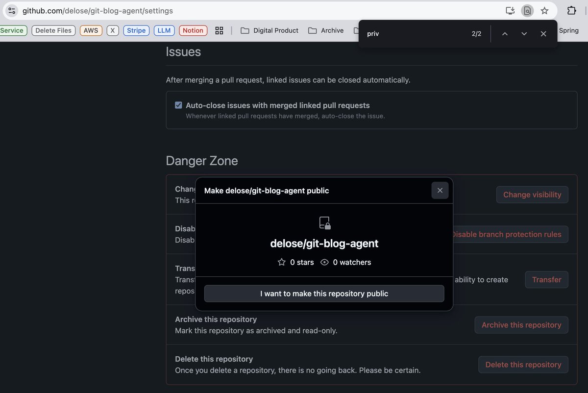Viewport: 588px width, 393px height.
Task: Click Whenever linked pull requests have merged text
Action: coord(285,116)
